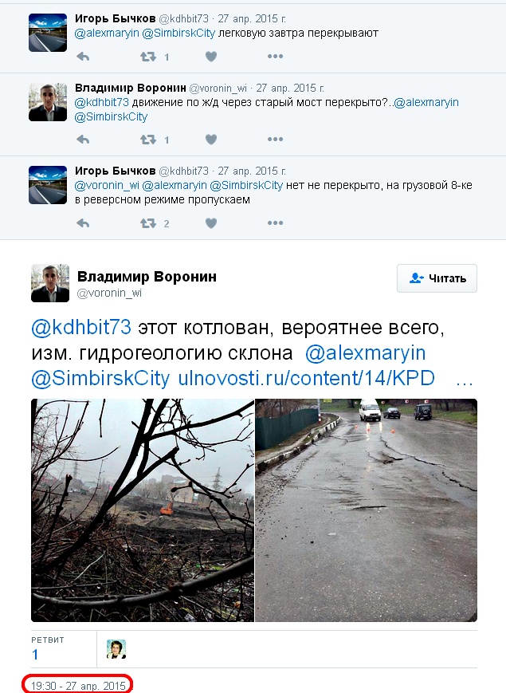Open more options on first tweet
The image size is (506, 693).
pyautogui.click(x=275, y=56)
